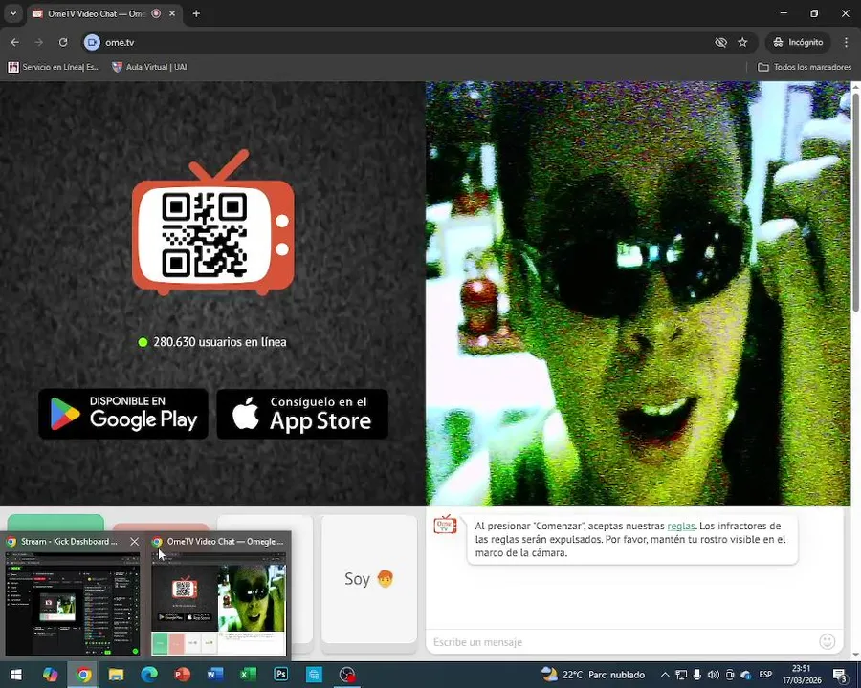Open the volume speaker tray icon
This screenshot has height=688, width=861.
point(714,675)
